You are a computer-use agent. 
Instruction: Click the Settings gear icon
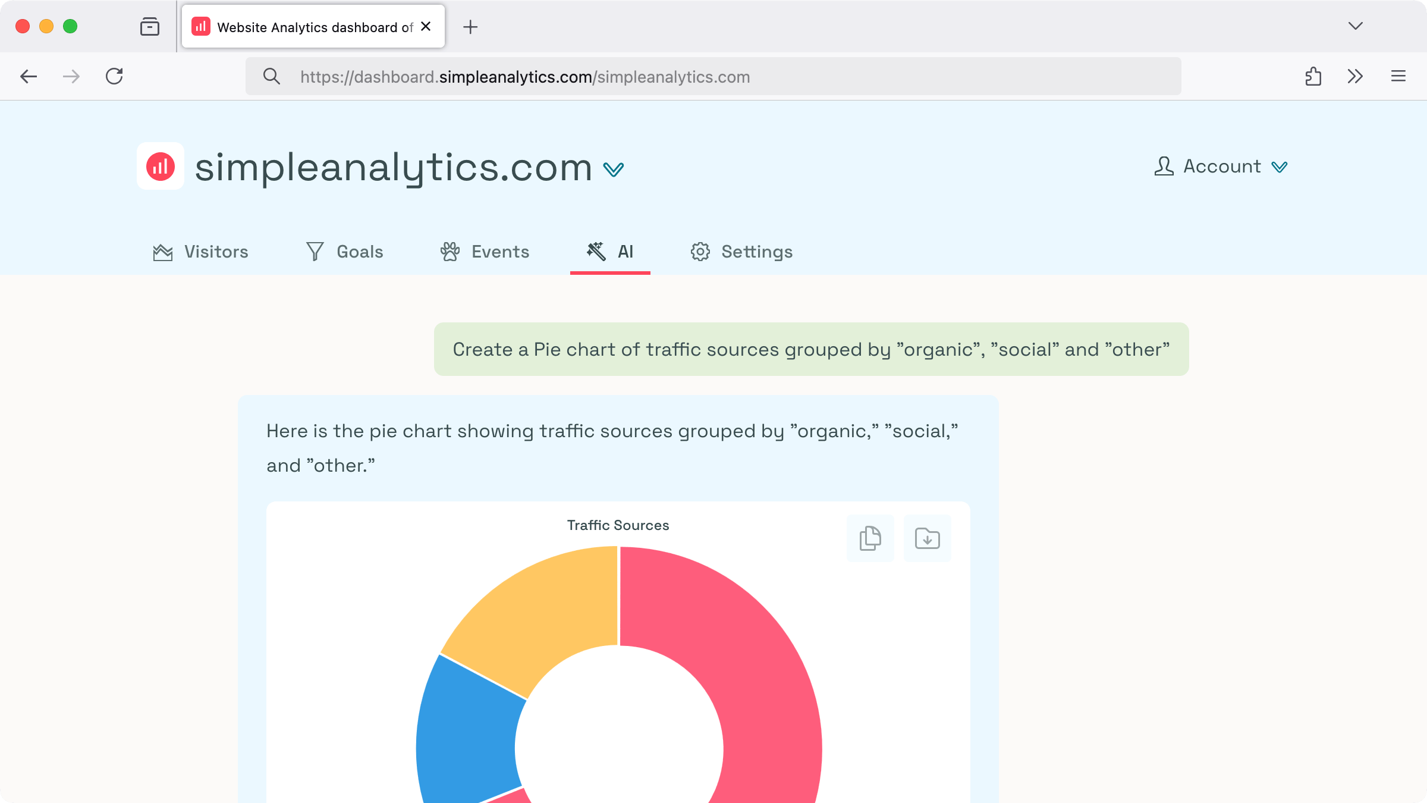tap(700, 252)
